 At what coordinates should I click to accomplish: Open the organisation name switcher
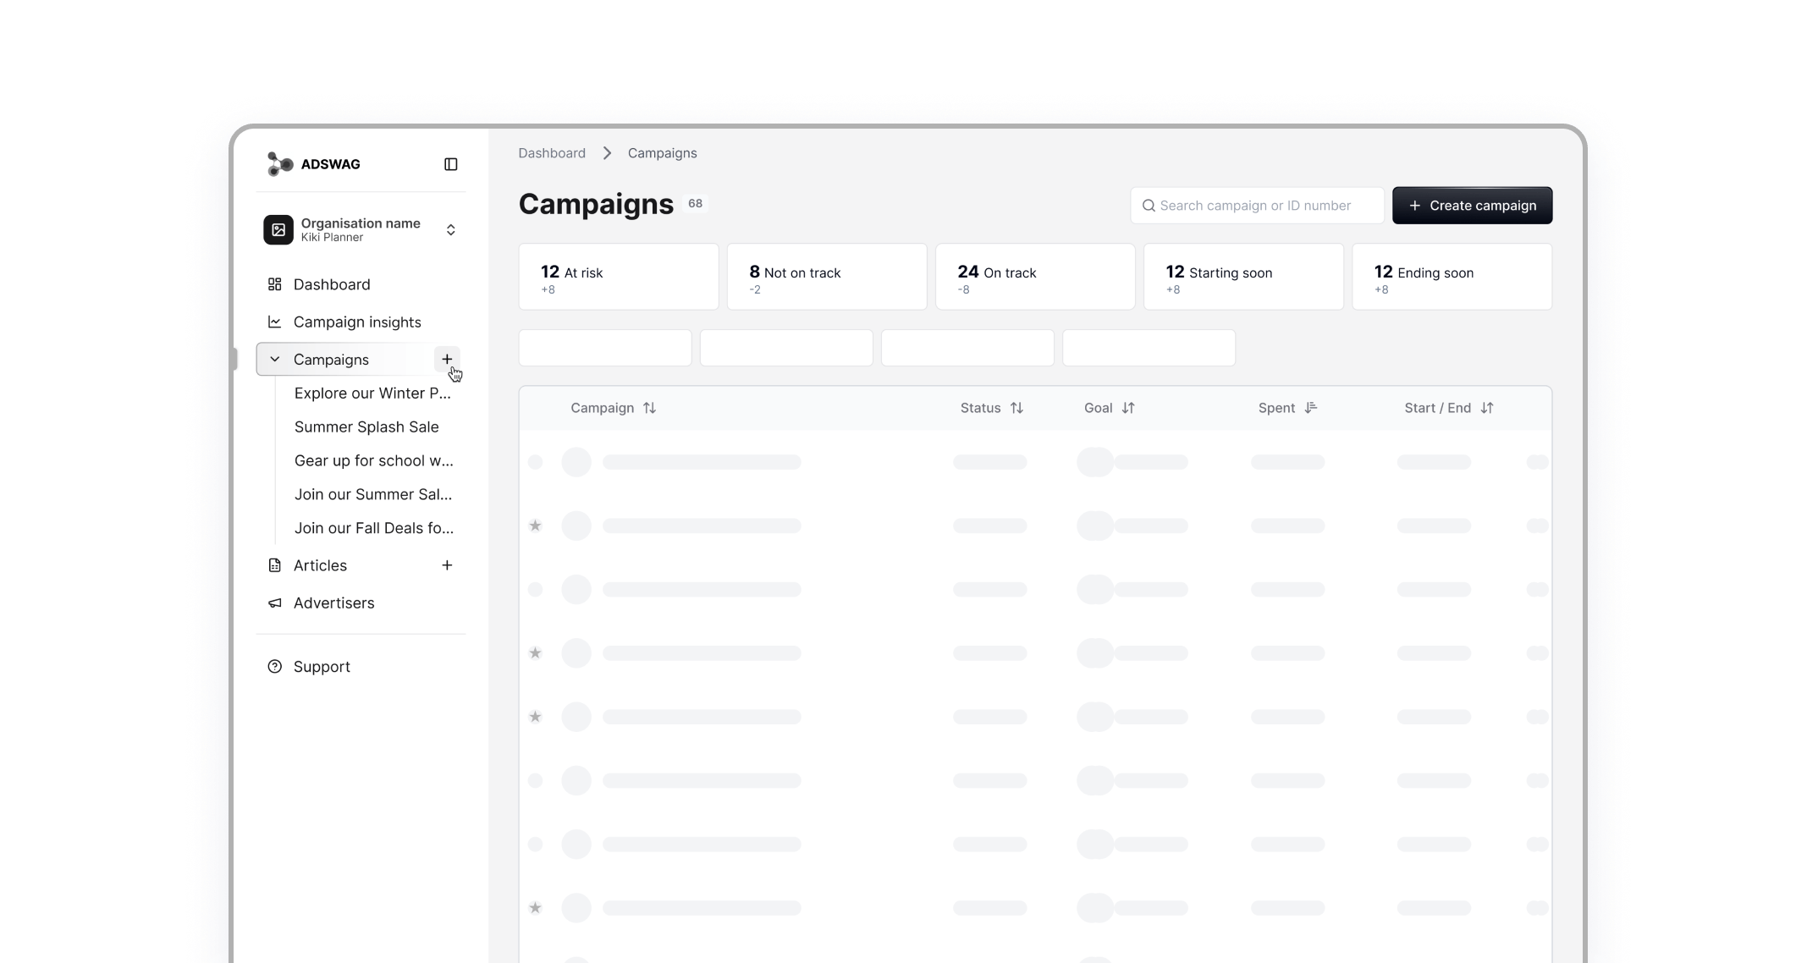click(x=451, y=229)
